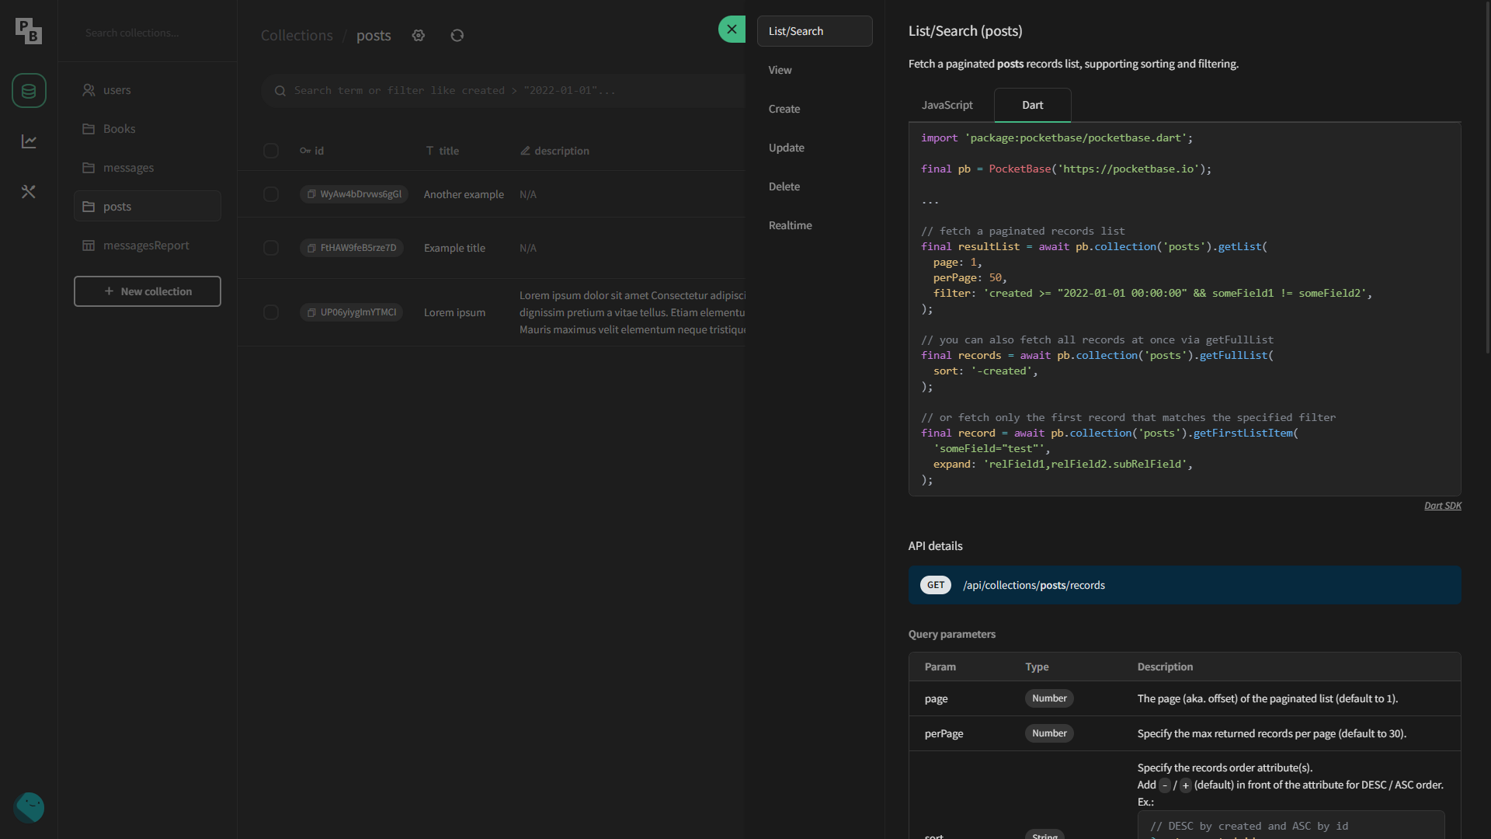Click the New collection button
The height and width of the screenshot is (839, 1491).
(147, 291)
